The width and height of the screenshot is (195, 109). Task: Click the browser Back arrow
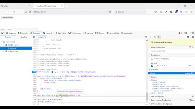click(x=3, y=12)
